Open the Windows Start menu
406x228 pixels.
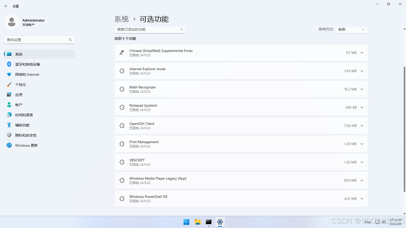pyautogui.click(x=186, y=222)
